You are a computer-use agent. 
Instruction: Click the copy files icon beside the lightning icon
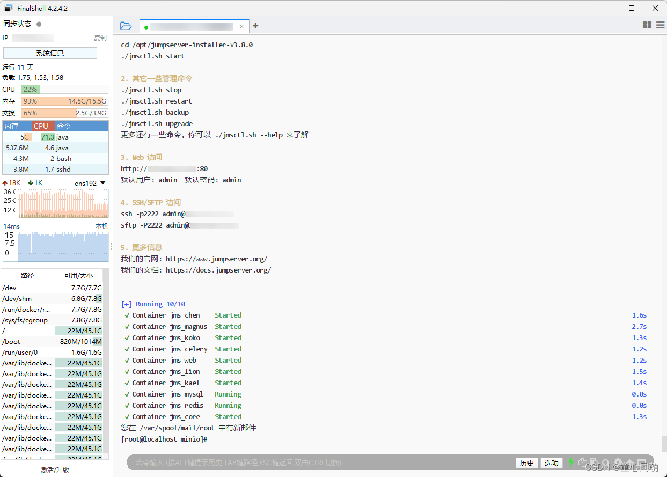click(x=583, y=462)
